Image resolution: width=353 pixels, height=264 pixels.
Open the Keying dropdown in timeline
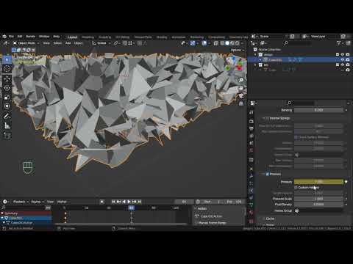[x=38, y=202]
